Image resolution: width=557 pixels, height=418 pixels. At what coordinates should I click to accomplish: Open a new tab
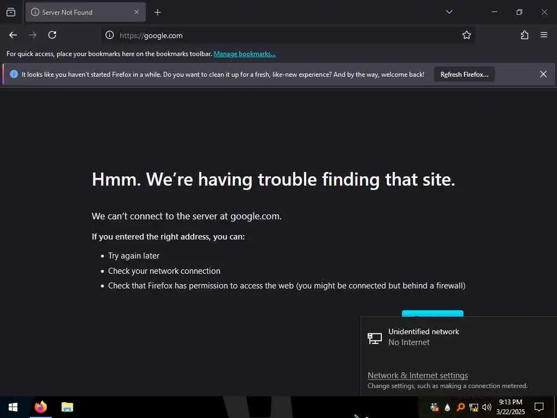tap(158, 13)
